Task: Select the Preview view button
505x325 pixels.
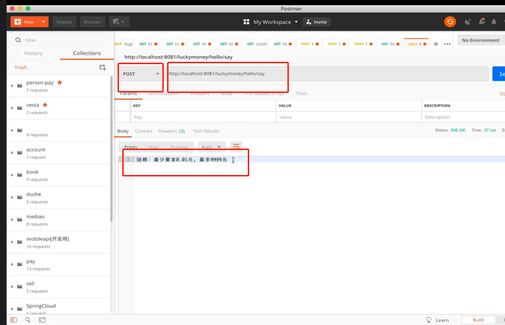Action: click(179, 147)
